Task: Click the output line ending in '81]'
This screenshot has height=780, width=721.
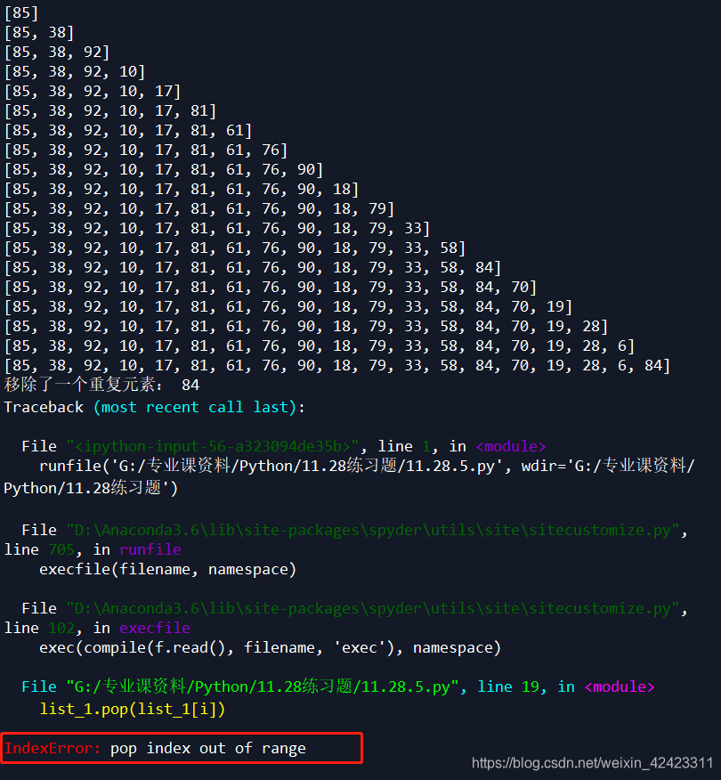Action: click(110, 110)
